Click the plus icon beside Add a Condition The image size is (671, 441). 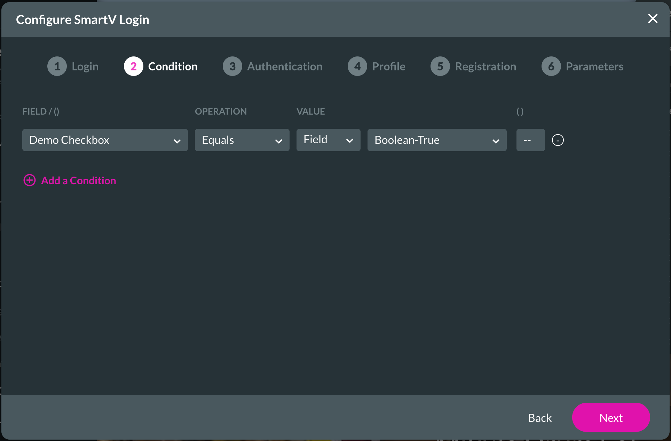click(30, 180)
